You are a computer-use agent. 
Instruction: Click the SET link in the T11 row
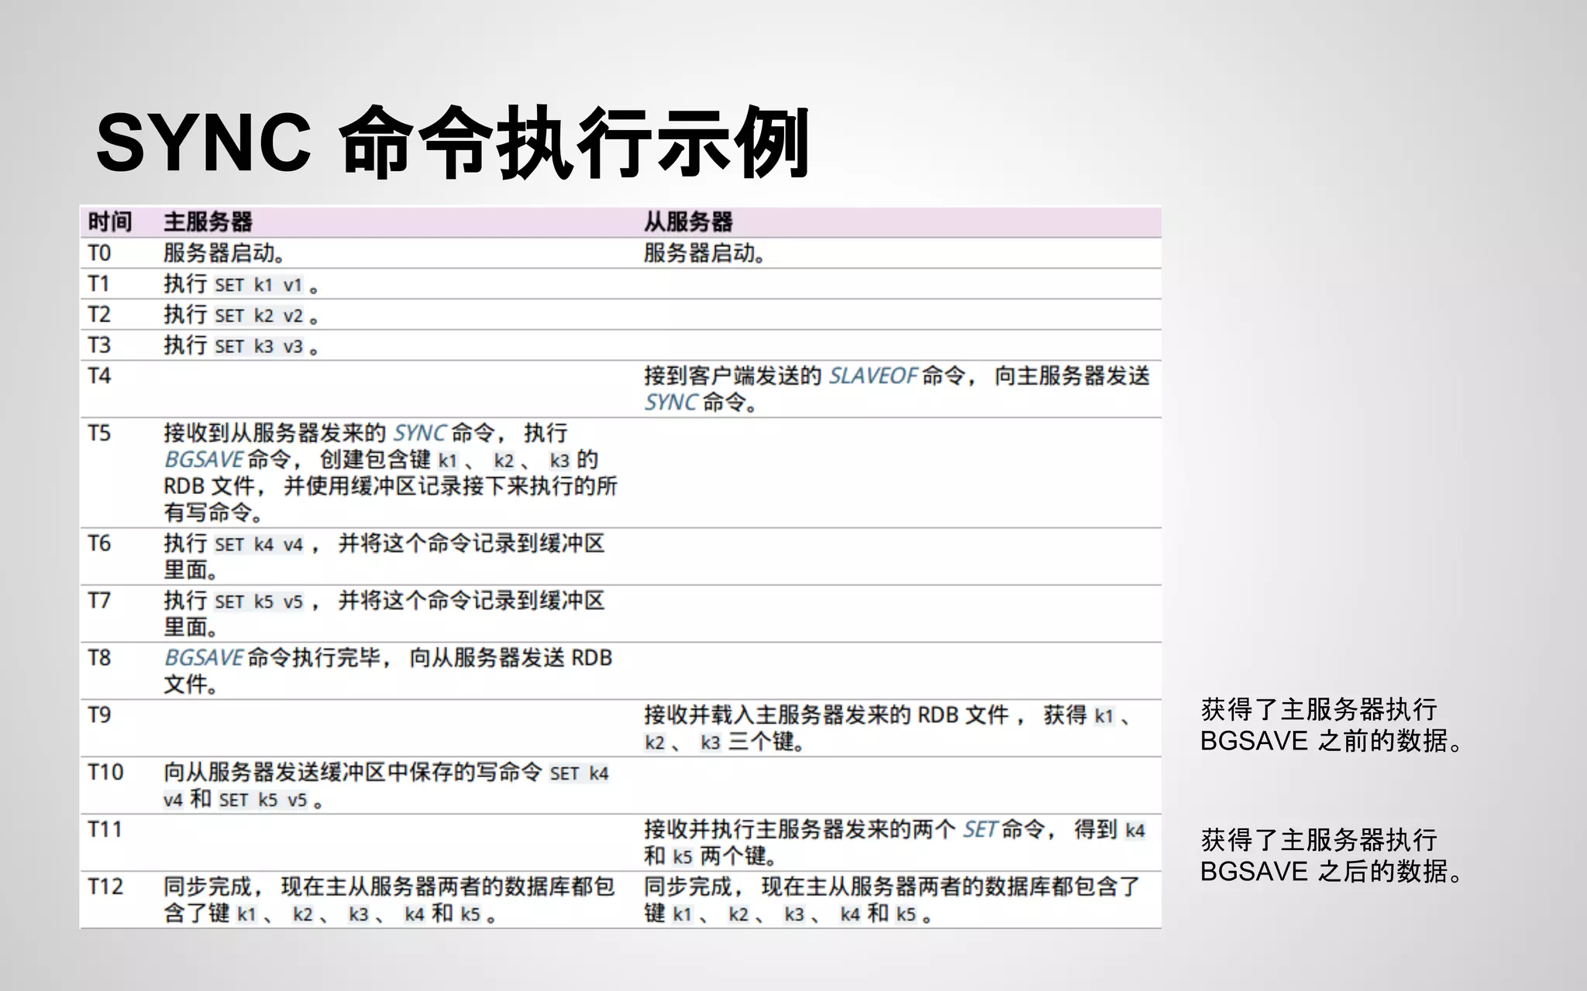[x=980, y=830]
